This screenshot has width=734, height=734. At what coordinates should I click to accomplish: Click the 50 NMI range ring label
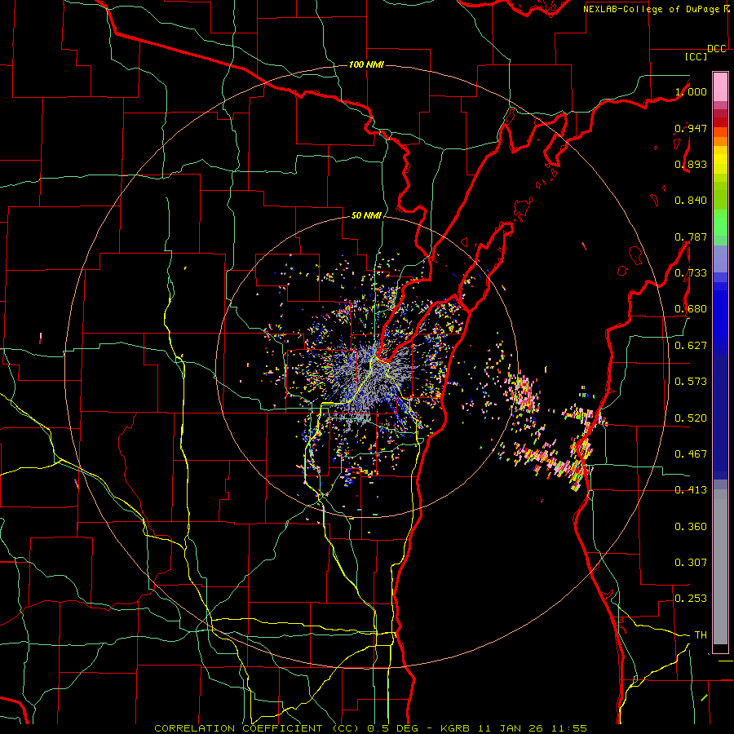[x=366, y=215]
